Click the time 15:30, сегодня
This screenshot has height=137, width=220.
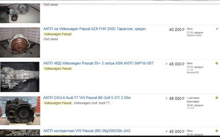(x=195, y=105)
